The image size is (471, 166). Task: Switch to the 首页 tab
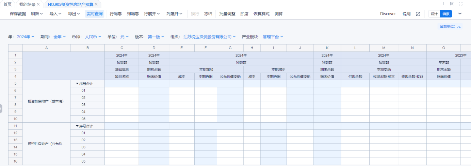7,4
